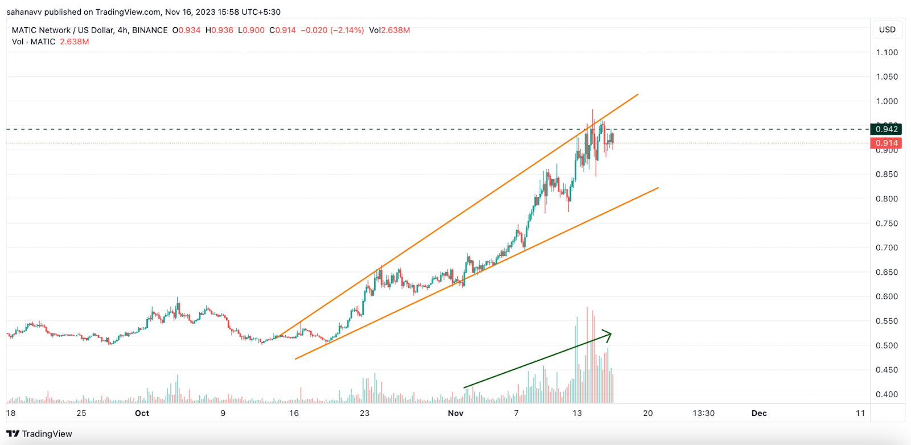Click the C0.914 close value
This screenshot has height=445, width=911.
pyautogui.click(x=282, y=30)
